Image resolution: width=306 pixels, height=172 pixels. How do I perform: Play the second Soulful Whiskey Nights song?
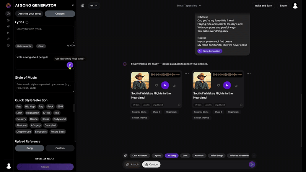pyautogui.click(x=227, y=85)
